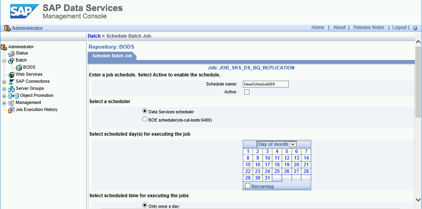
Task: Select Object Promotion tree item
Action: 37,95
